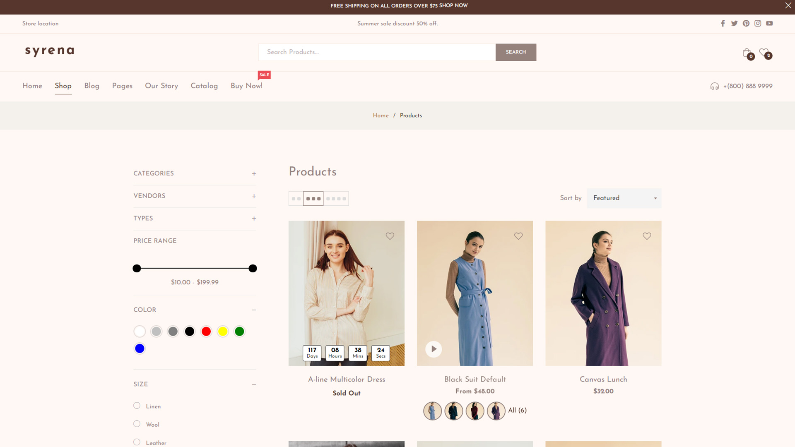Screen dimensions: 795x447
Task: Collapse the Color filter section
Action: coord(254,310)
